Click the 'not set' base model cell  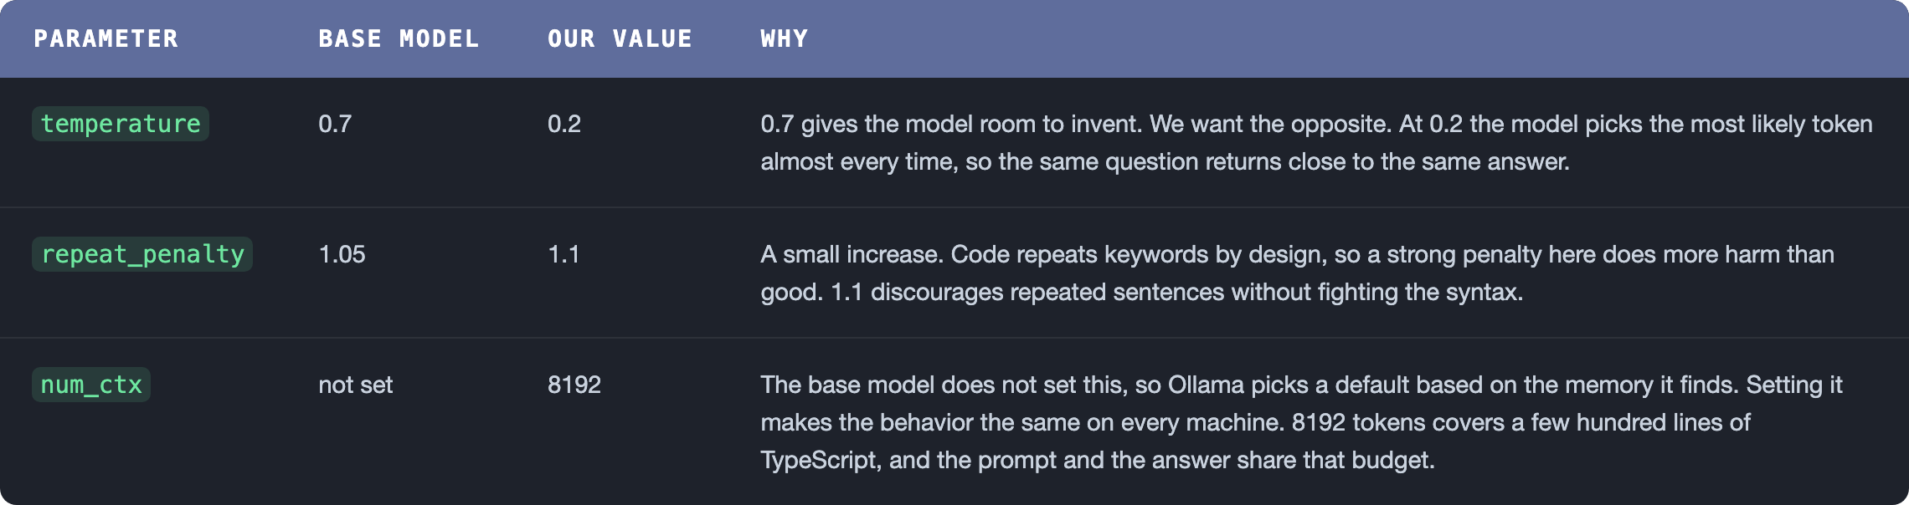(355, 385)
